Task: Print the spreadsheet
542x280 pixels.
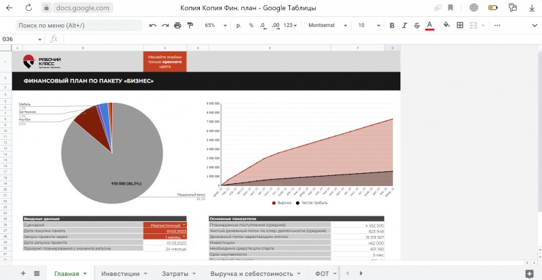Action: [178, 25]
